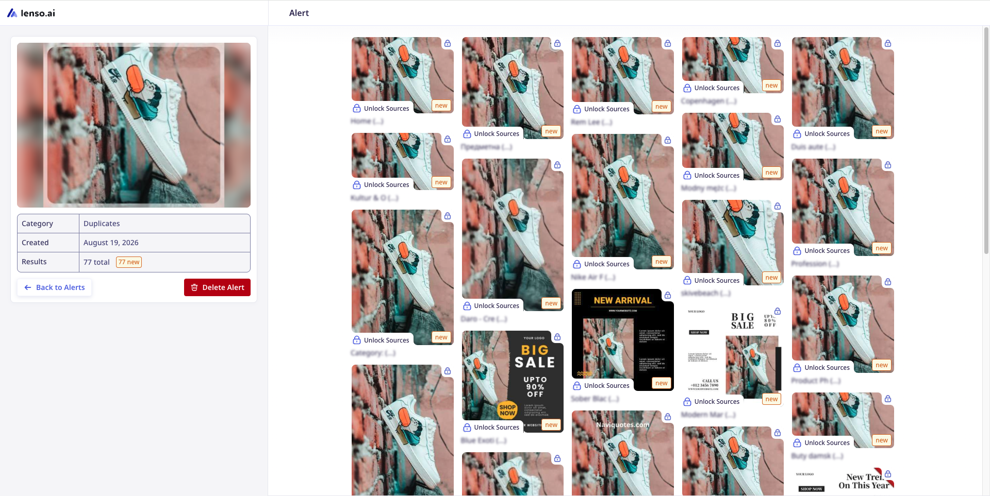
Task: Click the Results row label
Action: point(34,262)
